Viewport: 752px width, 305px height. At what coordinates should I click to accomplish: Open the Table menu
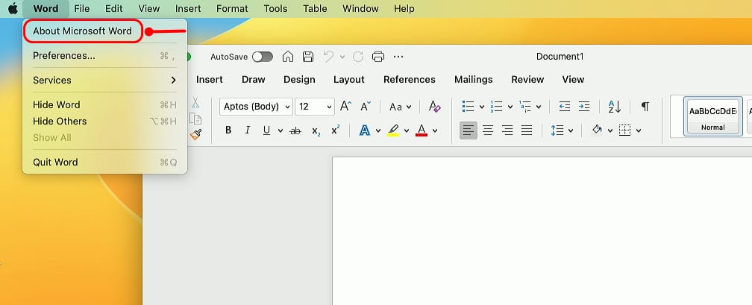click(x=315, y=9)
